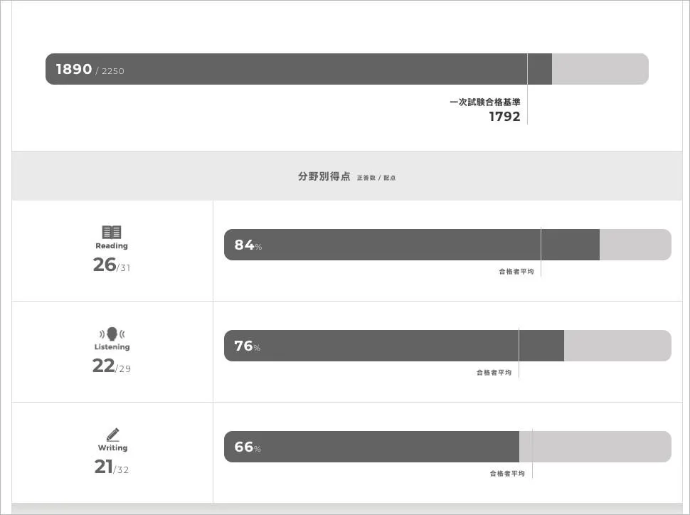
Task: Select the Listening score 22/29
Action: click(x=112, y=366)
